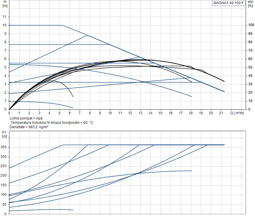Click the 13 tick on the Q axis
The image size is (255, 219).
pos(140,113)
